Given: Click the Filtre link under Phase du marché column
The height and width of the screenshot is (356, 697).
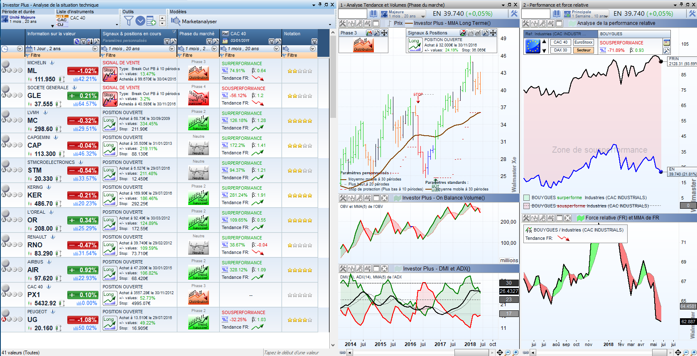Looking at the screenshot, I should pyautogui.click(x=188, y=55).
